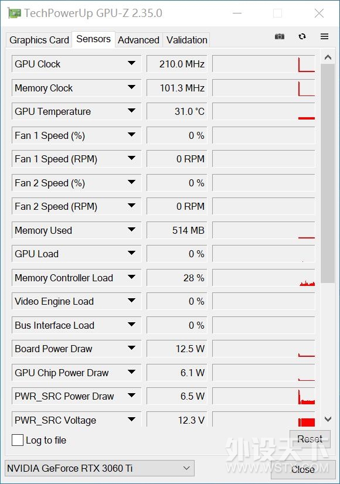Open the hamburger menu icon
The height and width of the screenshot is (484, 340).
324,36
